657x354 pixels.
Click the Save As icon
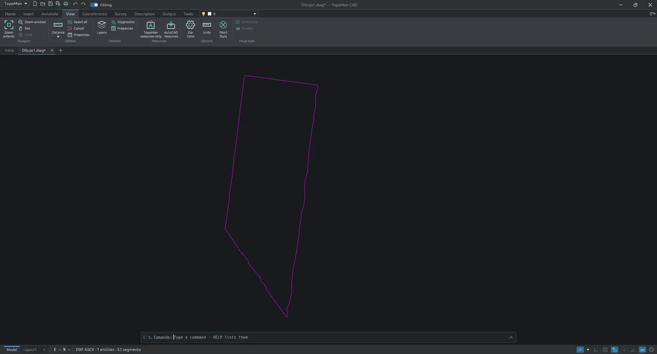[58, 4]
